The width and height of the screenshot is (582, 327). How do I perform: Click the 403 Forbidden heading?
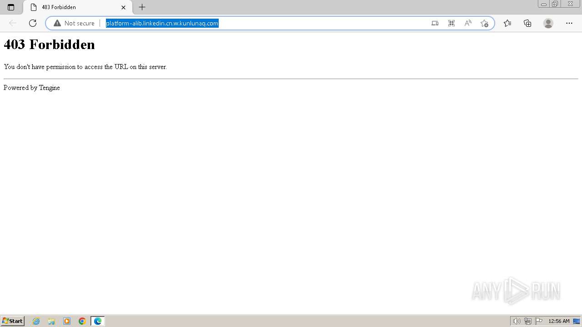click(49, 45)
